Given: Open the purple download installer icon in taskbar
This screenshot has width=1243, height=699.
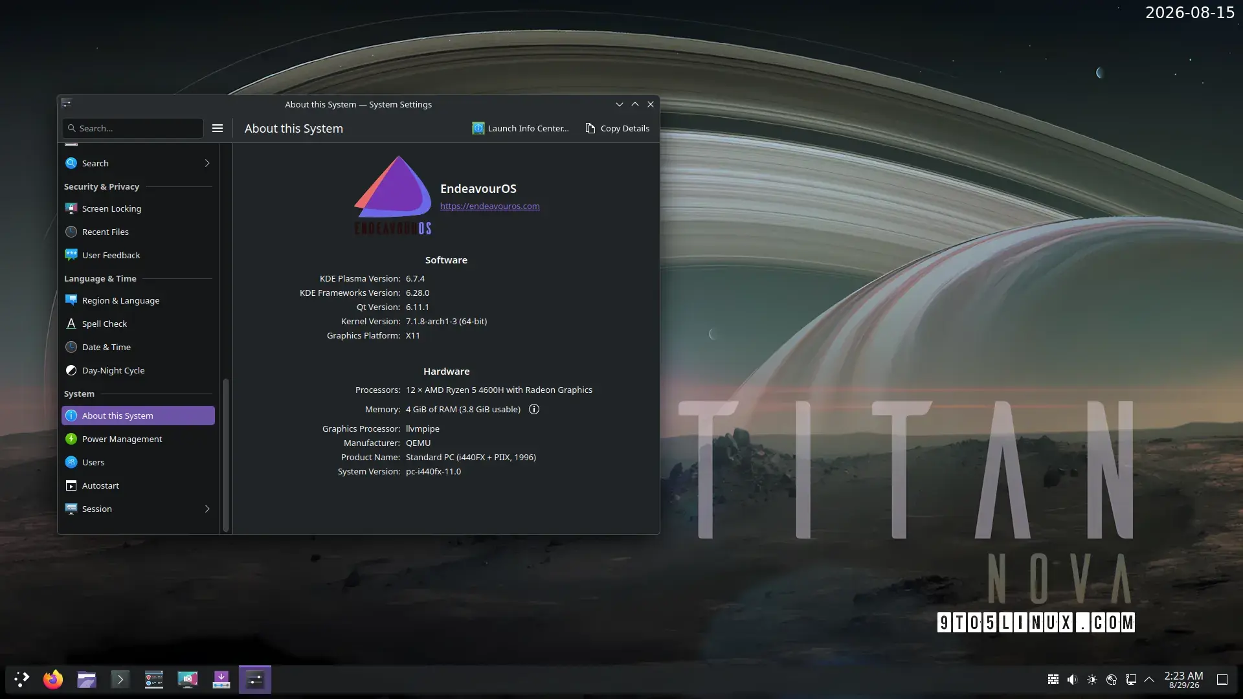Looking at the screenshot, I should click(221, 680).
